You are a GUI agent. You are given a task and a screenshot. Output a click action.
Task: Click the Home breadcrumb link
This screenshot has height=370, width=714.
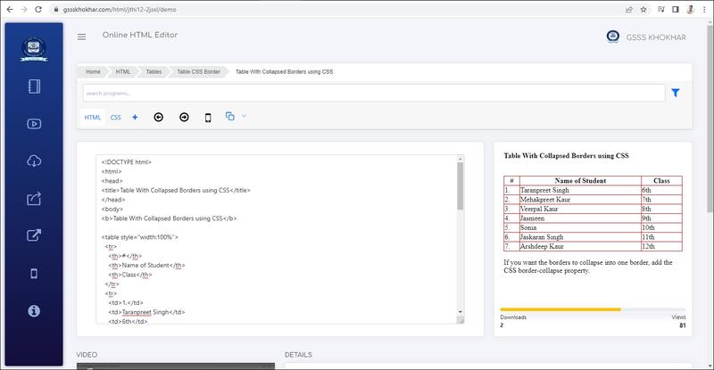93,70
